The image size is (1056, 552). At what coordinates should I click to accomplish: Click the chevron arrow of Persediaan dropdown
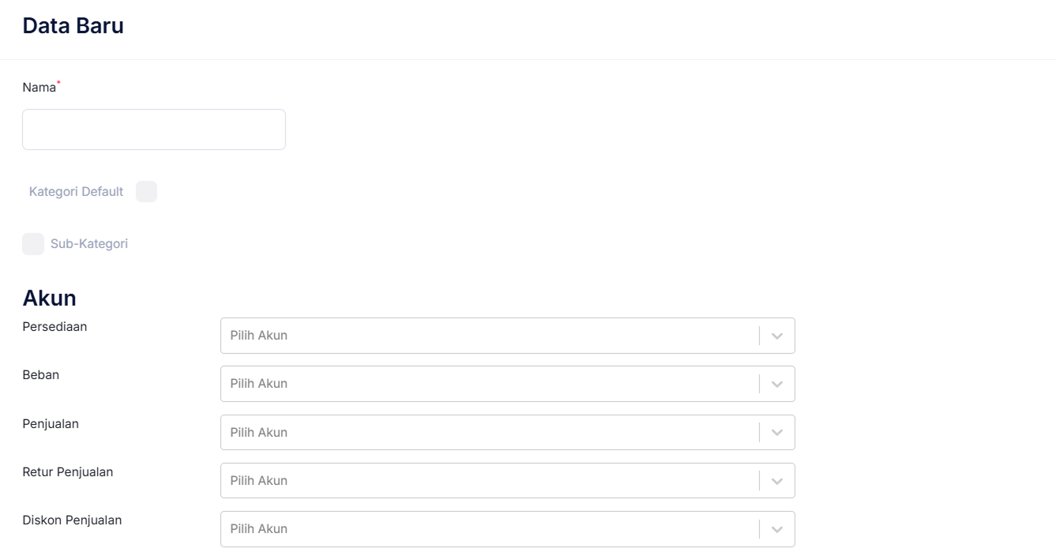[x=776, y=336]
